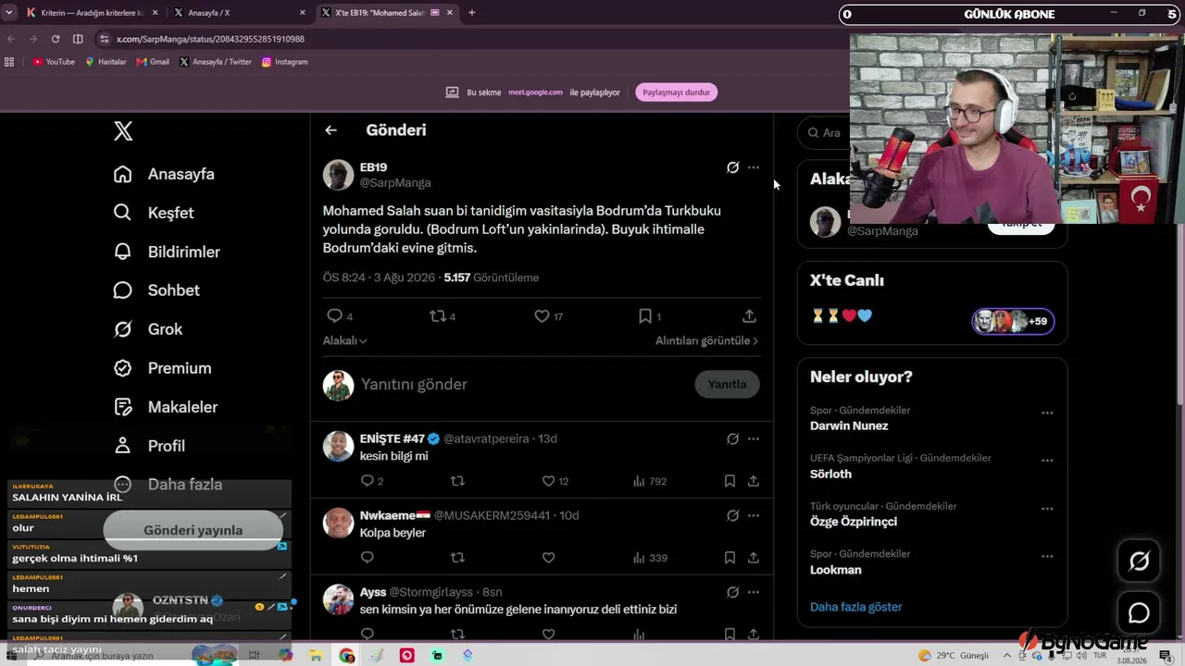The width and height of the screenshot is (1185, 666).
Task: Like EB19's post
Action: (542, 316)
